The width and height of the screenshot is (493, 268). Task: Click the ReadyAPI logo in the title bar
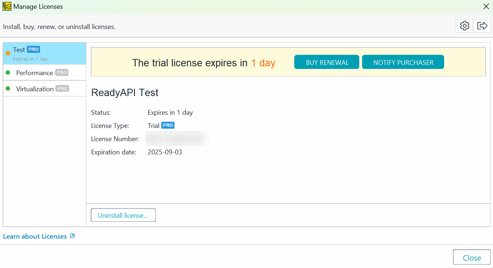pos(7,6)
